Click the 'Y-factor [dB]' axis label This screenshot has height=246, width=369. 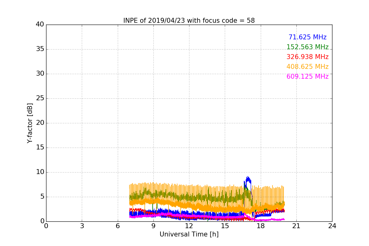coord(30,123)
